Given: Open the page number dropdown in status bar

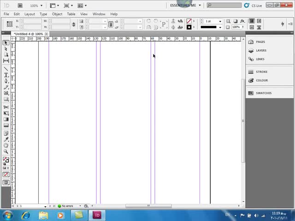Looking at the screenshot, I should point(45,206).
